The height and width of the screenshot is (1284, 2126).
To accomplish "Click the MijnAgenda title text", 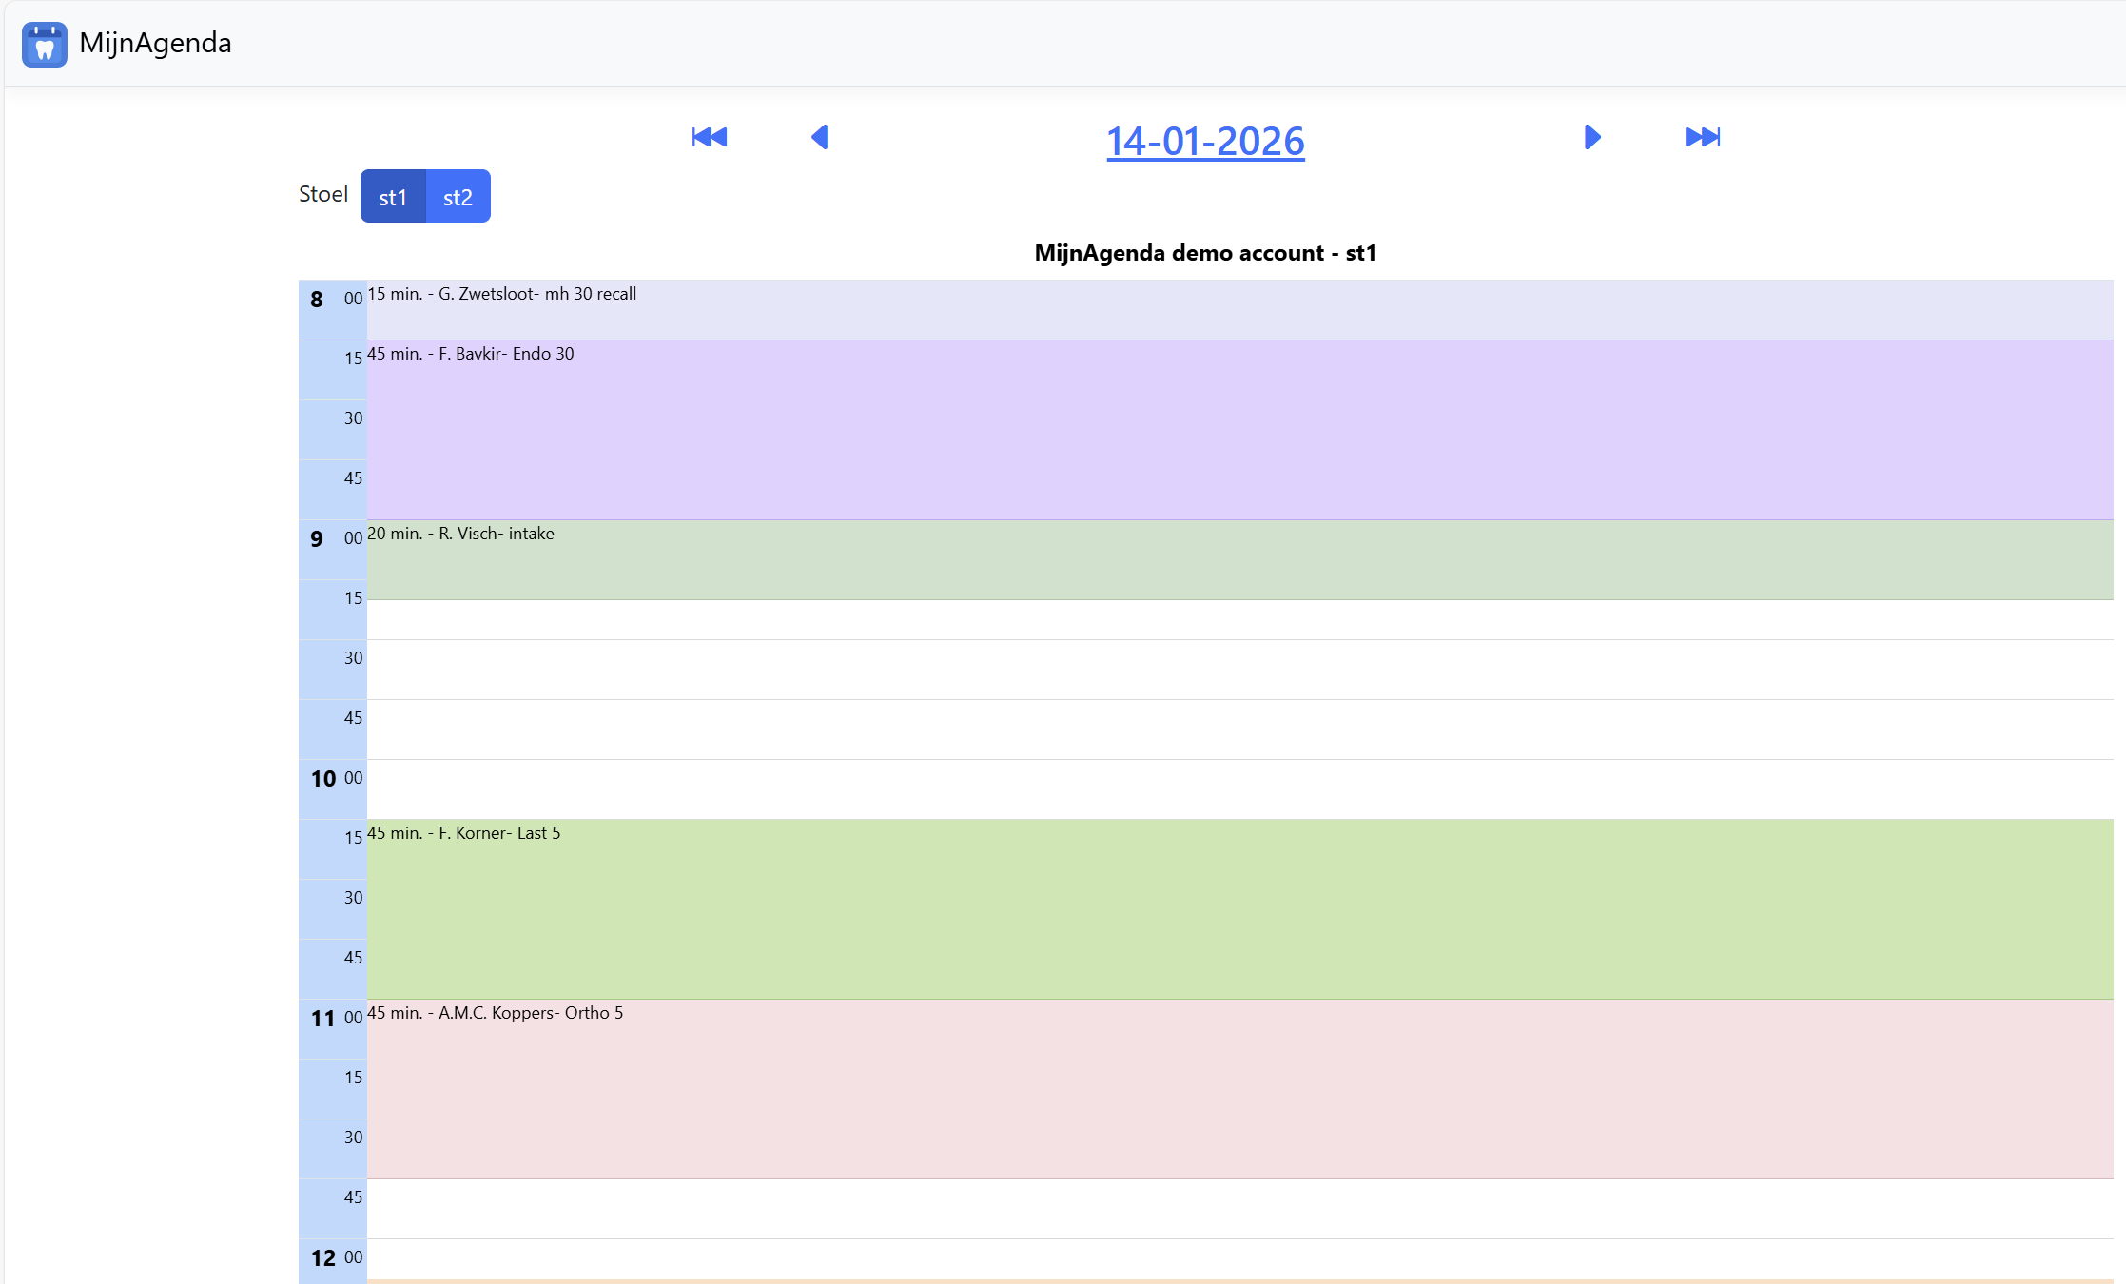I will point(155,43).
